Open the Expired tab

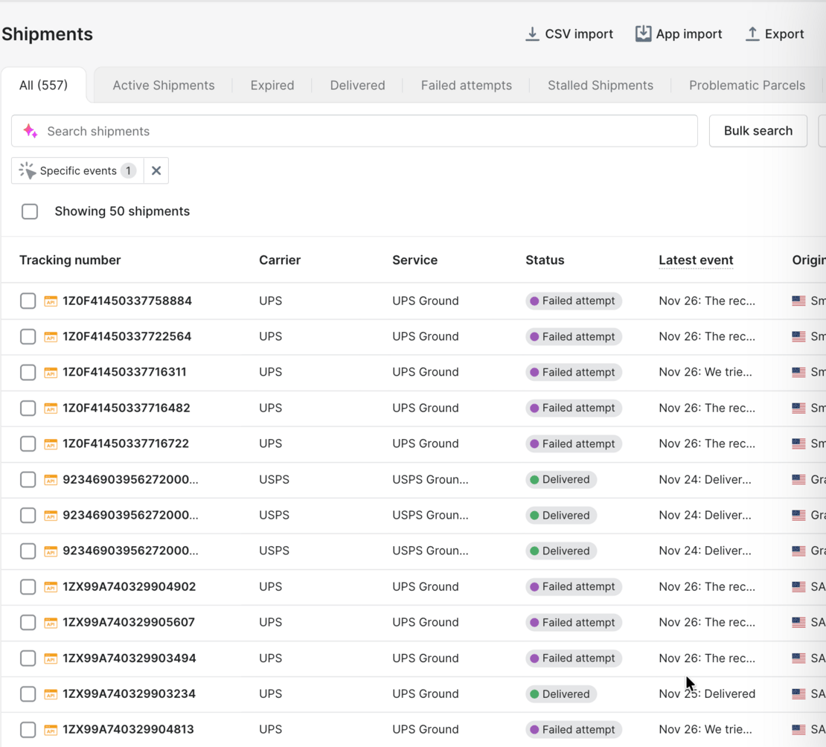click(x=272, y=86)
